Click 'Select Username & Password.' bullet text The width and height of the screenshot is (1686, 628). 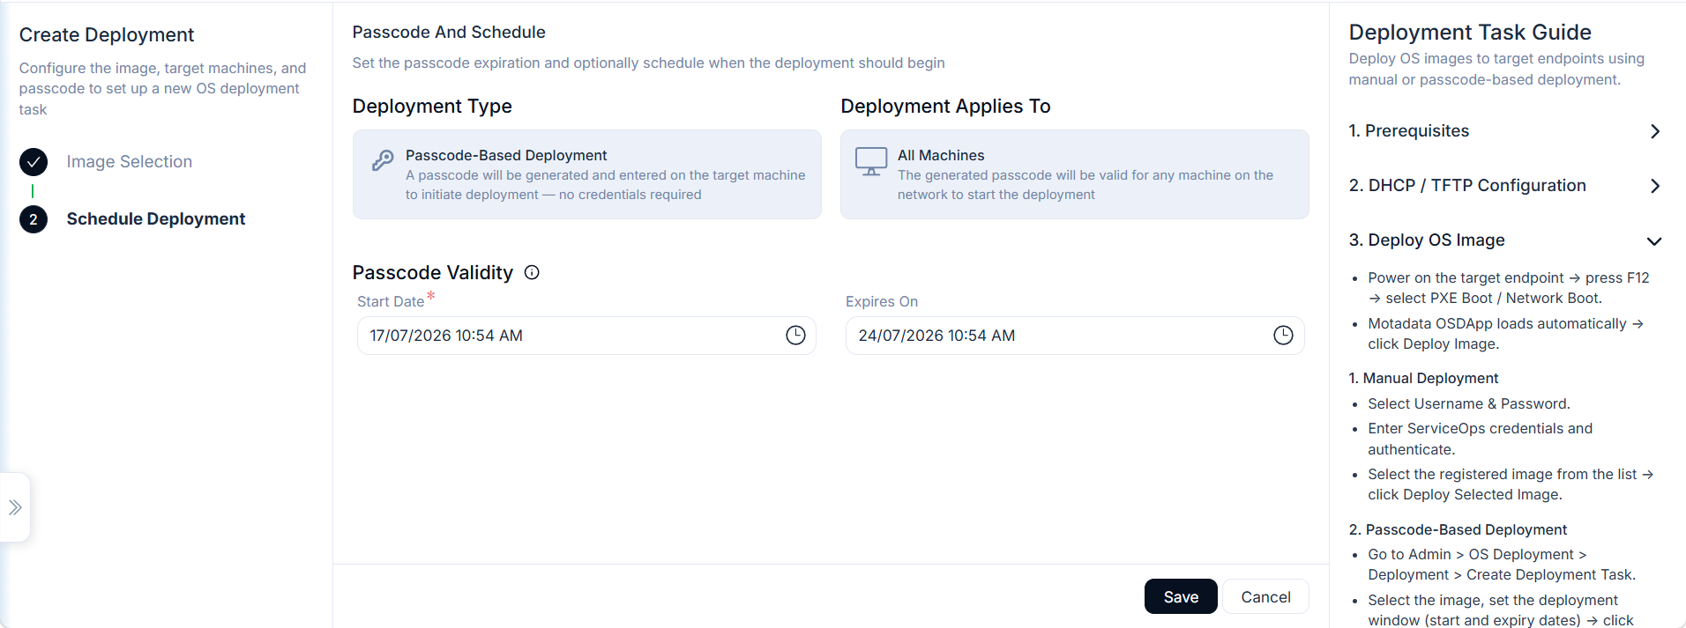(x=1468, y=403)
